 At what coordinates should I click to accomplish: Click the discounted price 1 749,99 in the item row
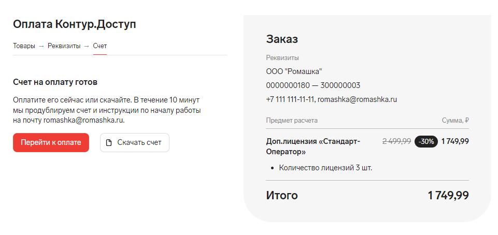tap(455, 141)
